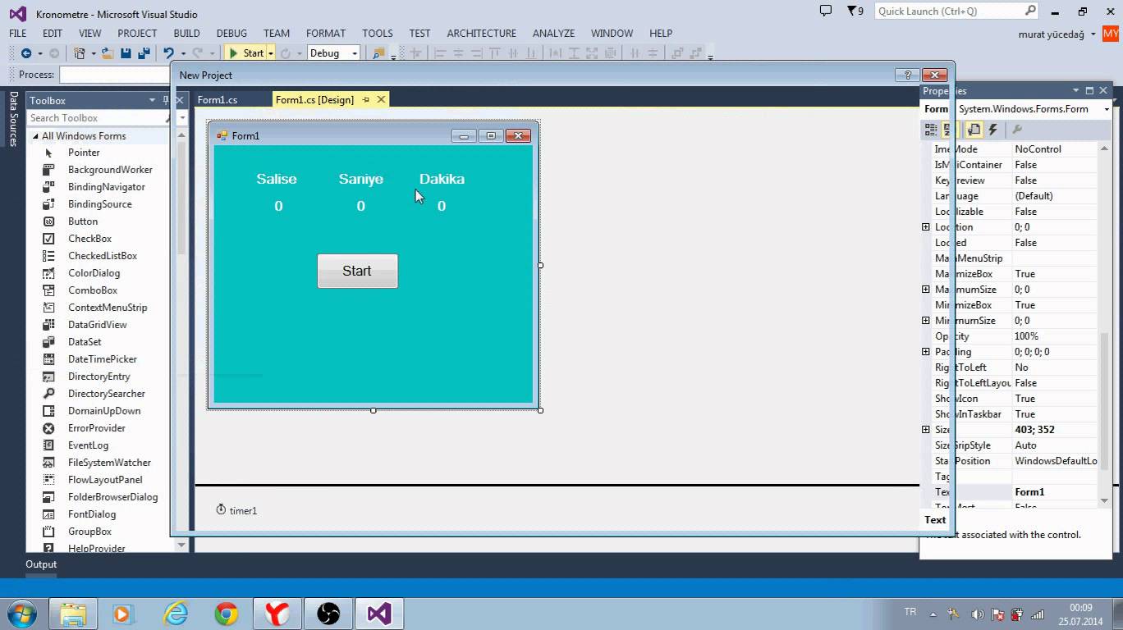Click the Salise label on the form
Screen dimensions: 1123x630
click(277, 179)
